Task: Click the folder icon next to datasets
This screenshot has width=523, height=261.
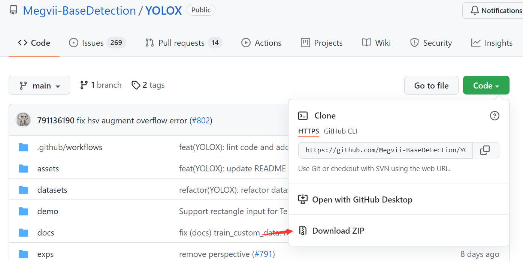Action: point(24,190)
